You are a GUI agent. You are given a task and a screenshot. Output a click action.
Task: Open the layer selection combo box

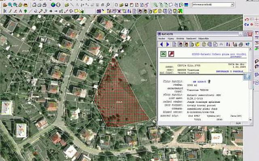pos(213,4)
